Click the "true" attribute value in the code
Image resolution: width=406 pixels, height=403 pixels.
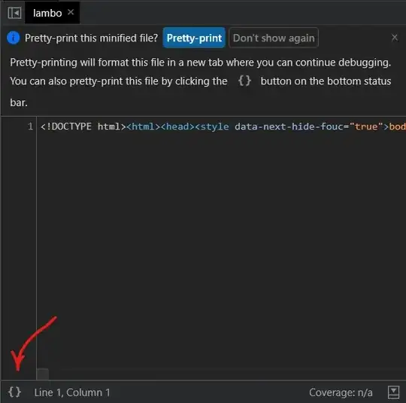click(x=366, y=127)
